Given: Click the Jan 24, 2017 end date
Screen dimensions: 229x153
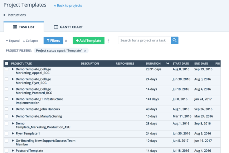Looking at the screenshot, I should click(203, 99).
